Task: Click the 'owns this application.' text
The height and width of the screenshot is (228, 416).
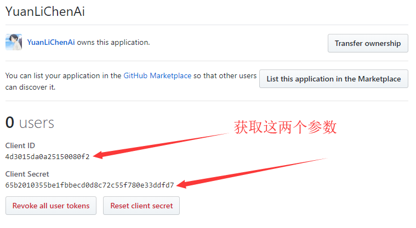Action: 113,42
